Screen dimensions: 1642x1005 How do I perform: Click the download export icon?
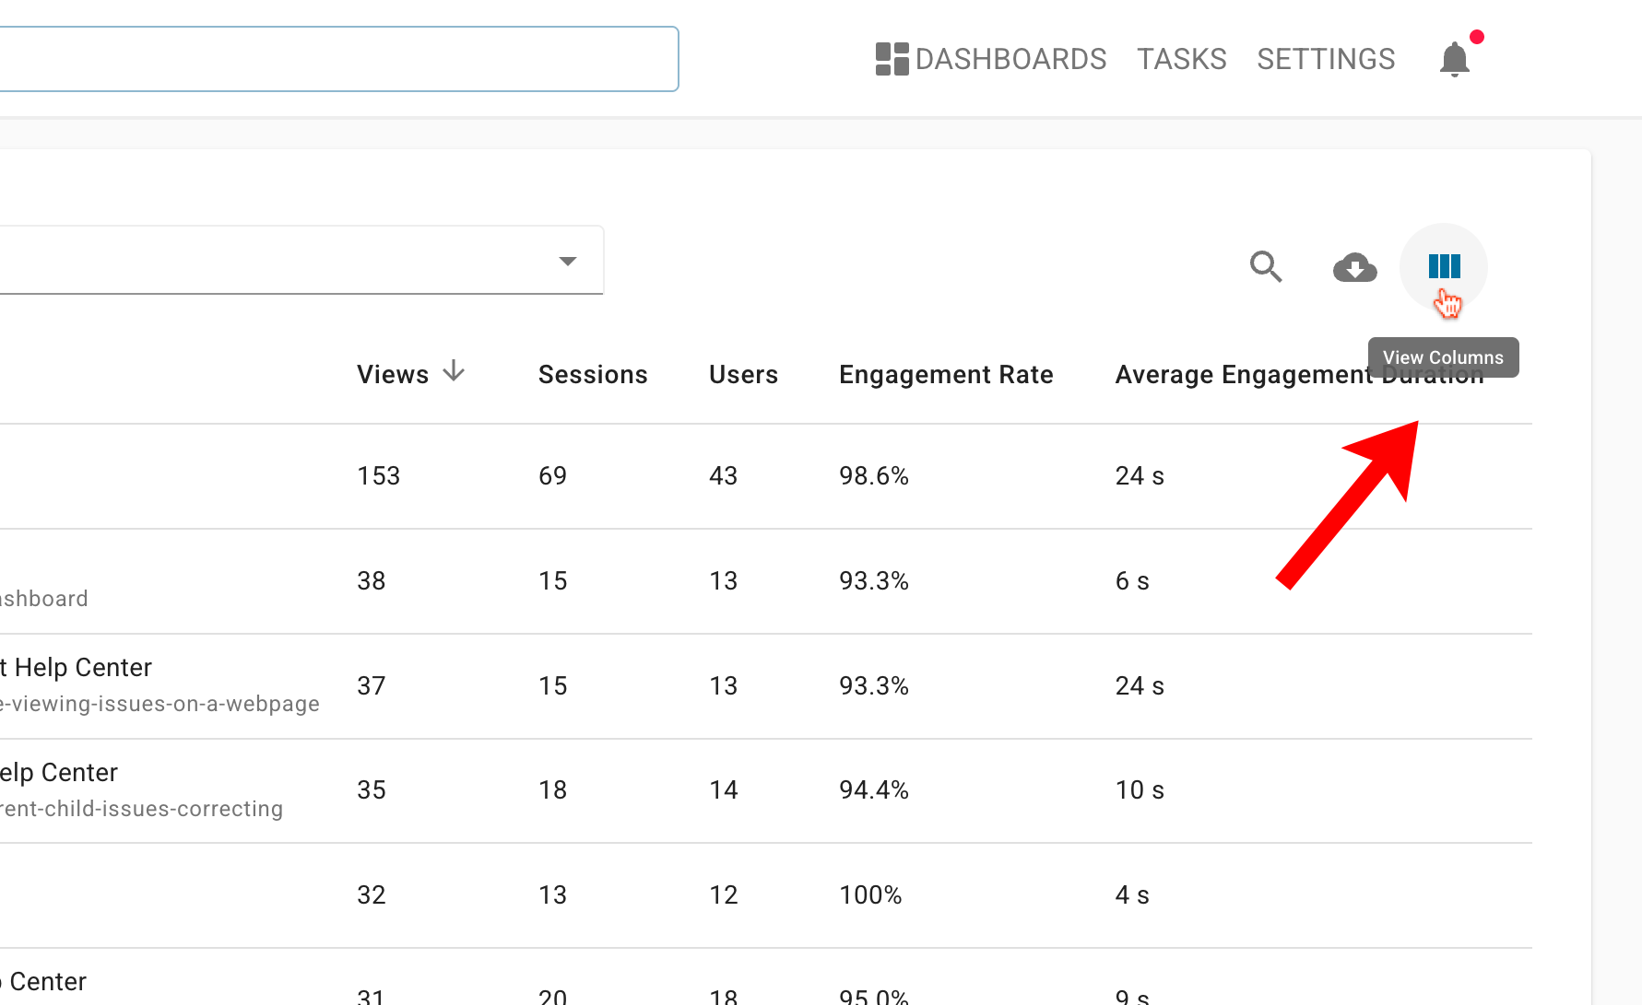1355,267
